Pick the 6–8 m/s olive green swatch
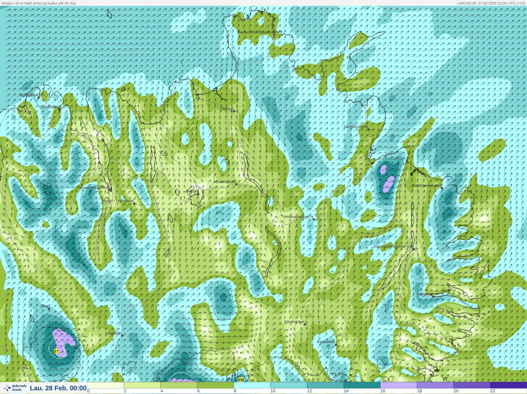This screenshot has width=527, height=394. click(x=215, y=385)
